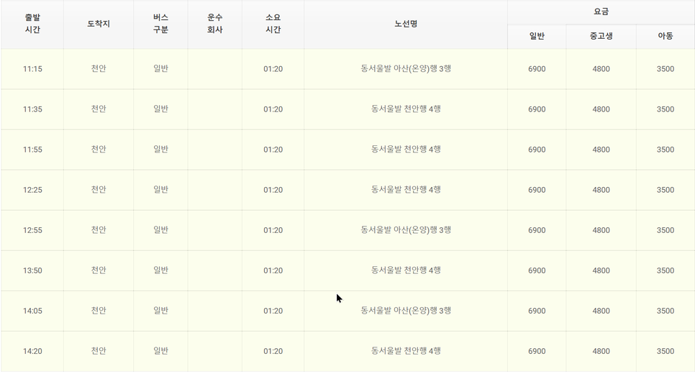Select the 11:15 departure time cell
695x374 pixels.
tap(32, 69)
